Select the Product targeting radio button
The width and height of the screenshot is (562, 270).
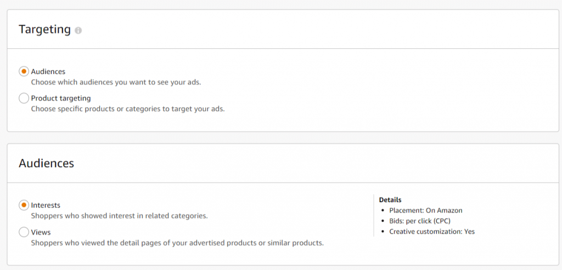coord(24,99)
